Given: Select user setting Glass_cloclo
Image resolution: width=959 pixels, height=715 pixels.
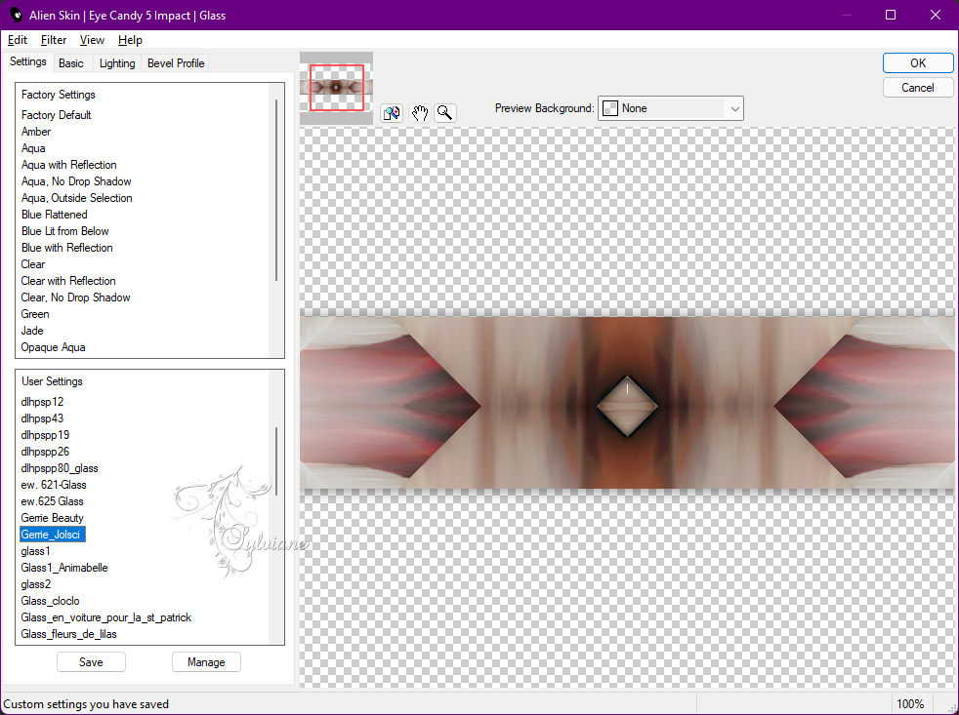Looking at the screenshot, I should point(50,601).
